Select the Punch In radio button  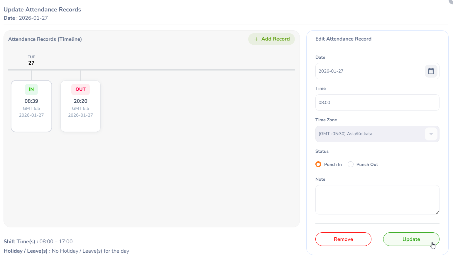click(x=318, y=165)
